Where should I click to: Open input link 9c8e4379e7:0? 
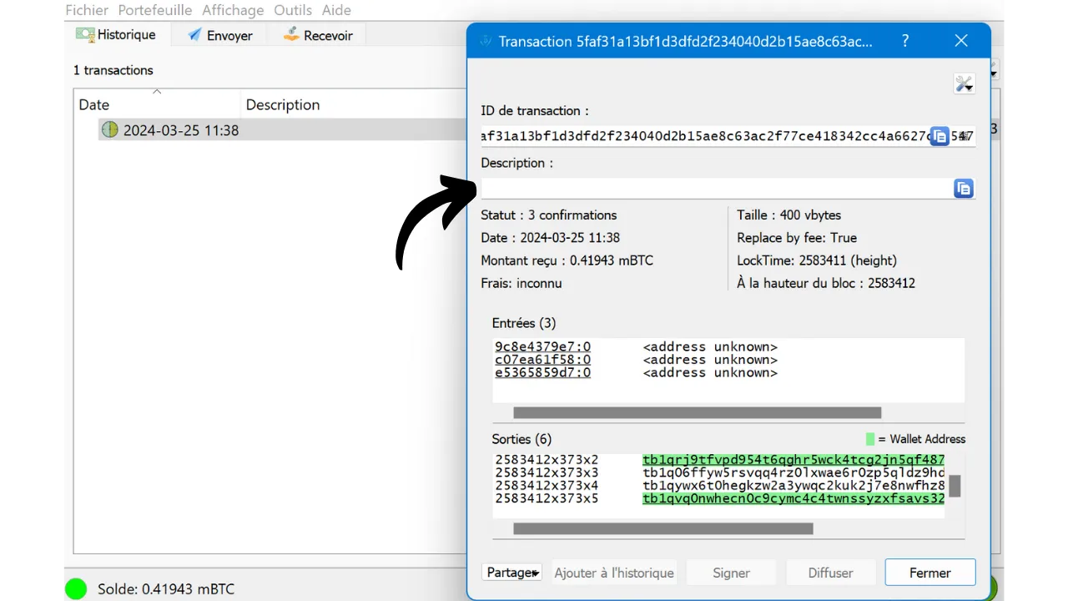click(542, 346)
